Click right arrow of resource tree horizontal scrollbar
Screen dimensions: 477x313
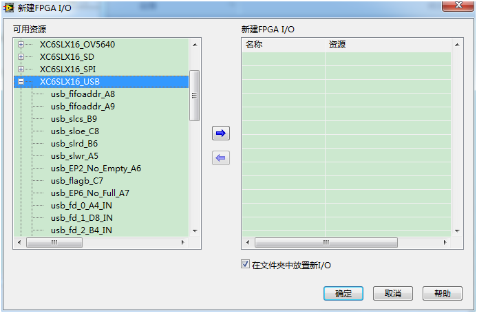click(x=182, y=242)
